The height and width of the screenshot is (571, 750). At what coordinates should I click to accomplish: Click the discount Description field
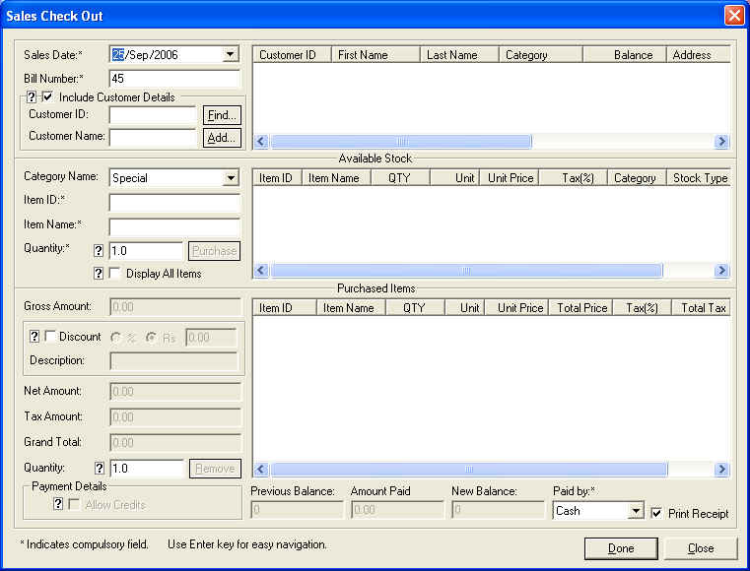coord(174,361)
